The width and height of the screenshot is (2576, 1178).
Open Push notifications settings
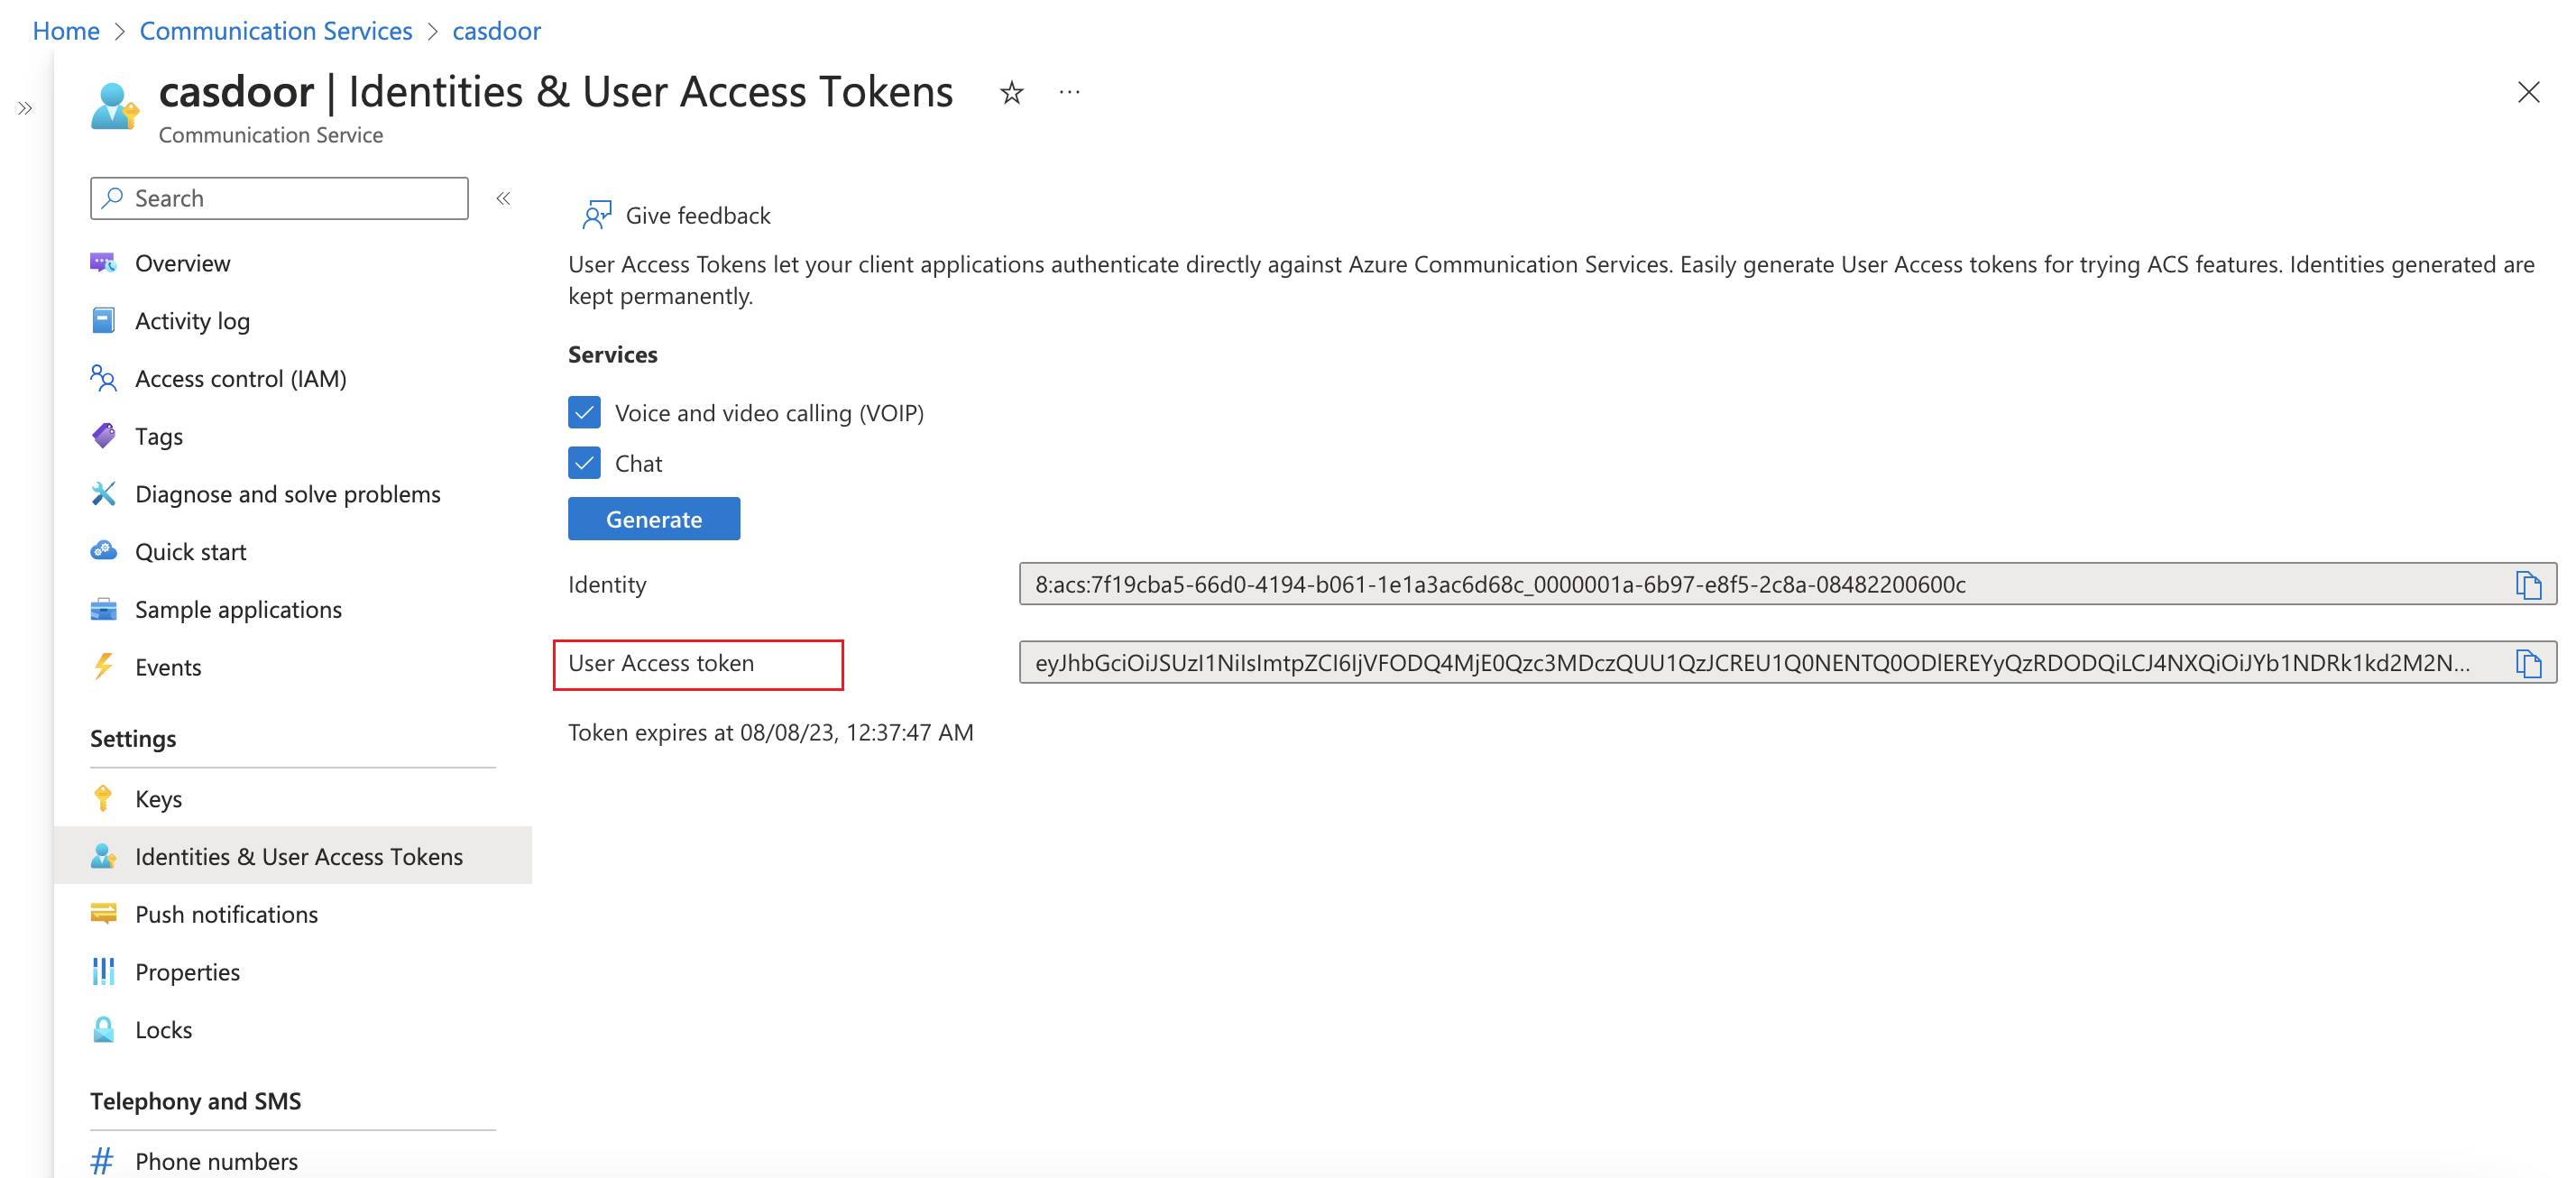click(x=226, y=913)
